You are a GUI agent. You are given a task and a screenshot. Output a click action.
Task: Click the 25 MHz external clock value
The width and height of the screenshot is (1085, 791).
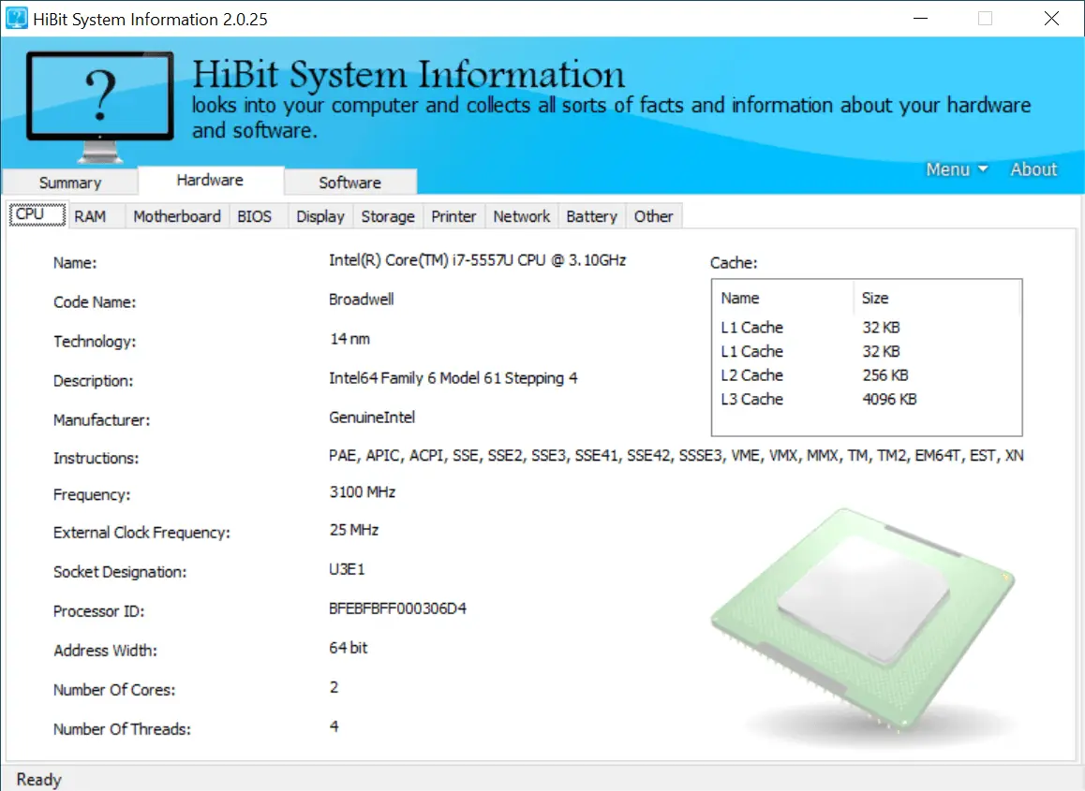(x=354, y=531)
